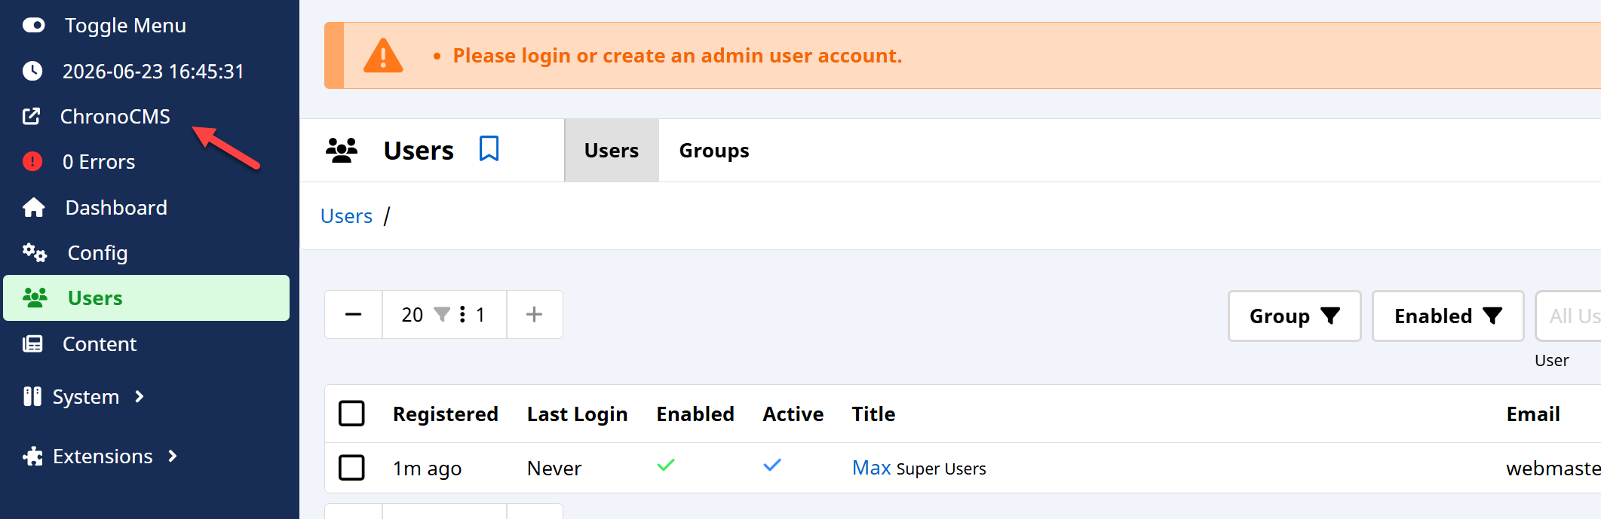Image resolution: width=1601 pixels, height=519 pixels.
Task: Expand the Extensions submenu chevron
Action: pyautogui.click(x=173, y=456)
